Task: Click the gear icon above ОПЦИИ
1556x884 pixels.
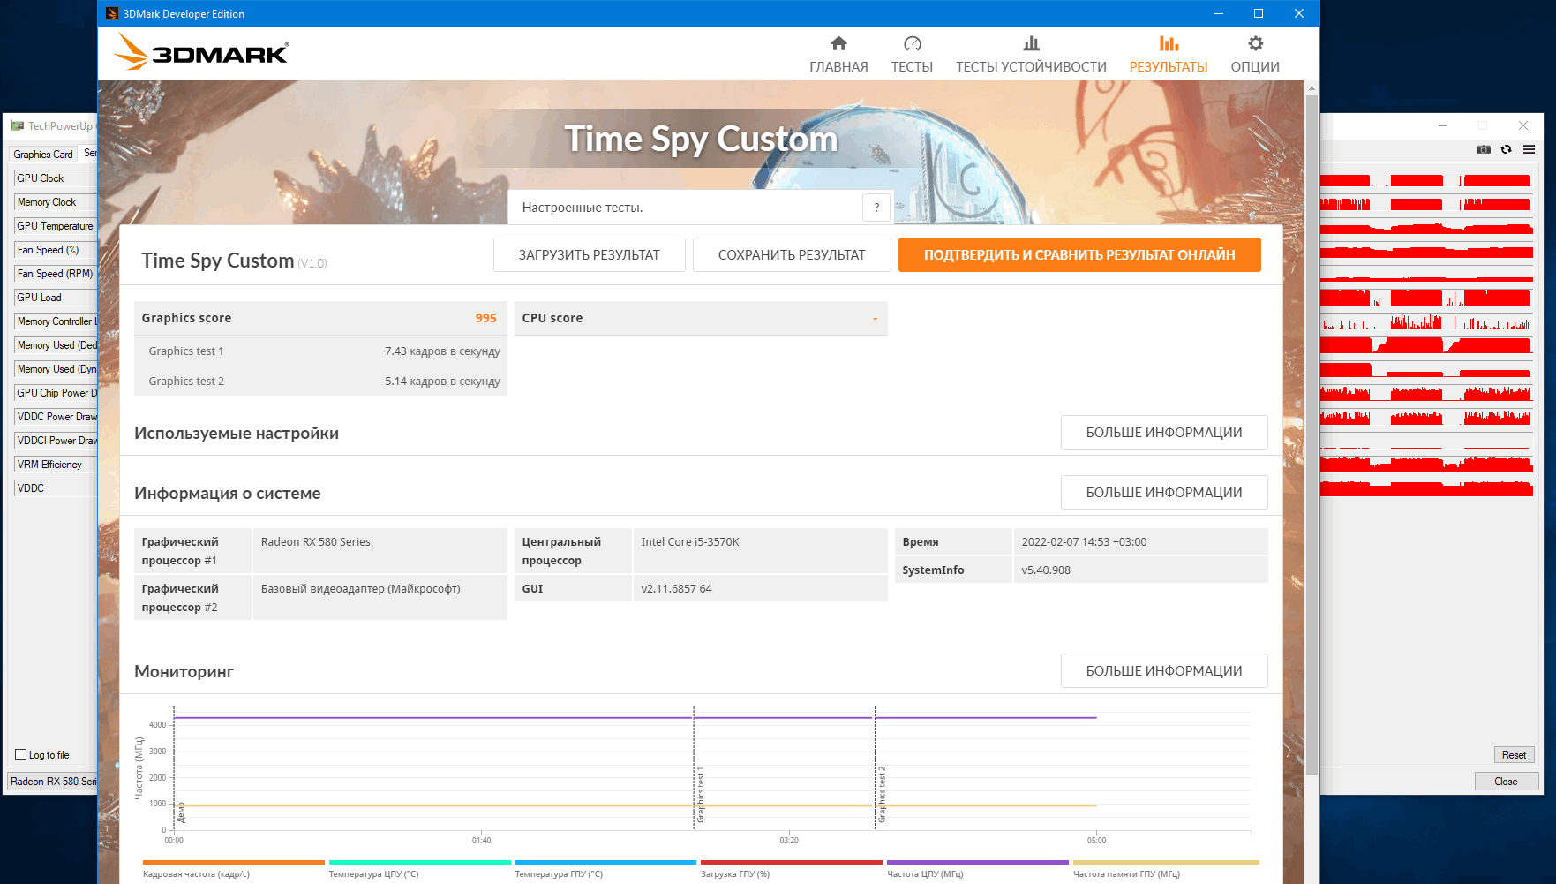Action: point(1255,43)
